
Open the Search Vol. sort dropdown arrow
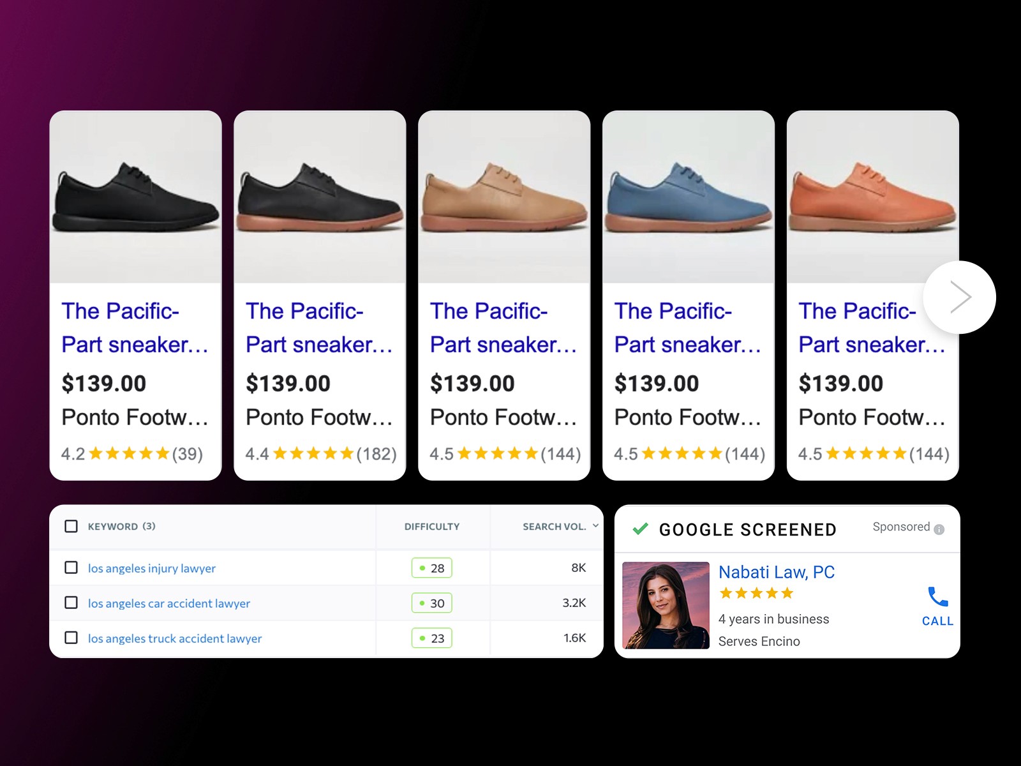[x=595, y=526]
